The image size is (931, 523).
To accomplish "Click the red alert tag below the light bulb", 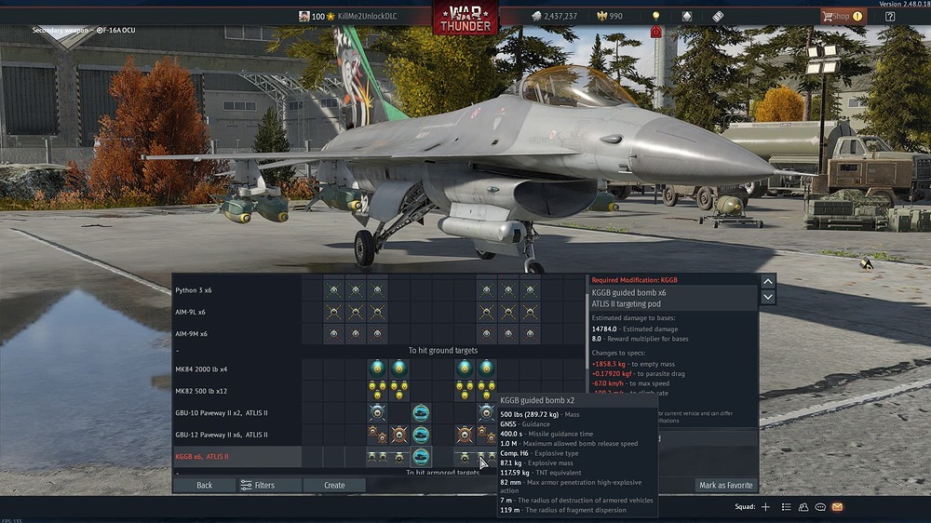I will point(655,32).
